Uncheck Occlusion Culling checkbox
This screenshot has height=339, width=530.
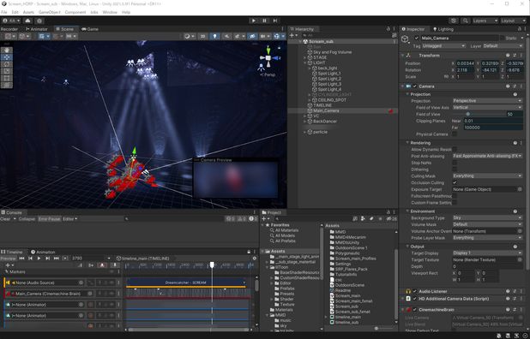pyautogui.click(x=455, y=183)
